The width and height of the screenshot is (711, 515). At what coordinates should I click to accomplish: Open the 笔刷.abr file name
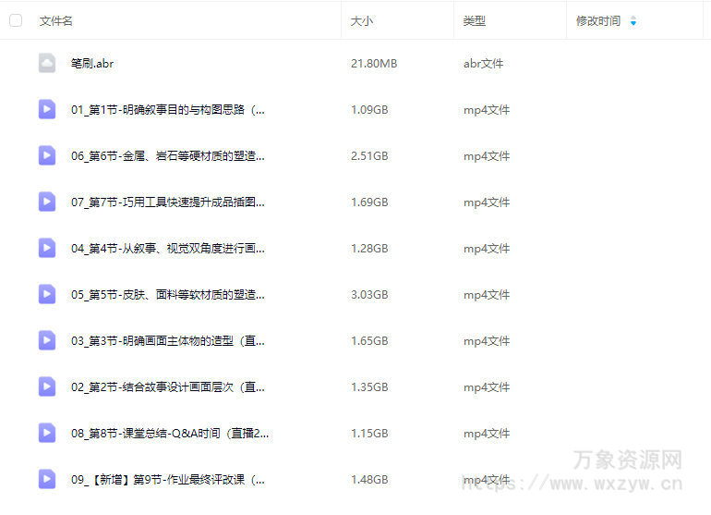[92, 64]
